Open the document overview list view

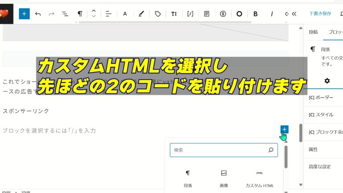(65, 14)
